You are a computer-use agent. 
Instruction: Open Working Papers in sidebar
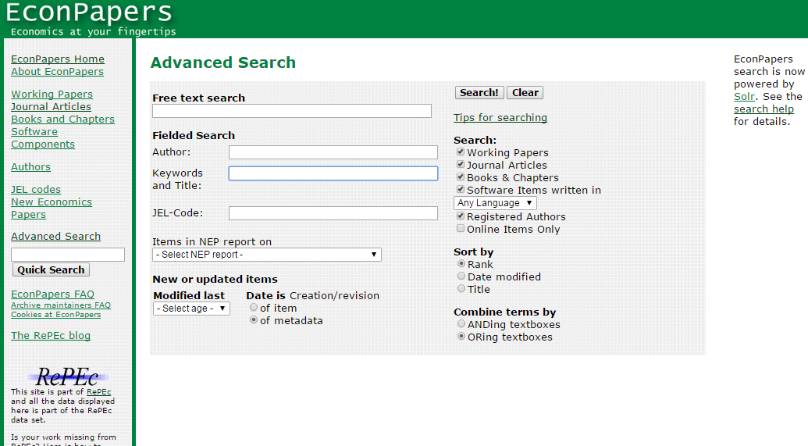click(52, 95)
